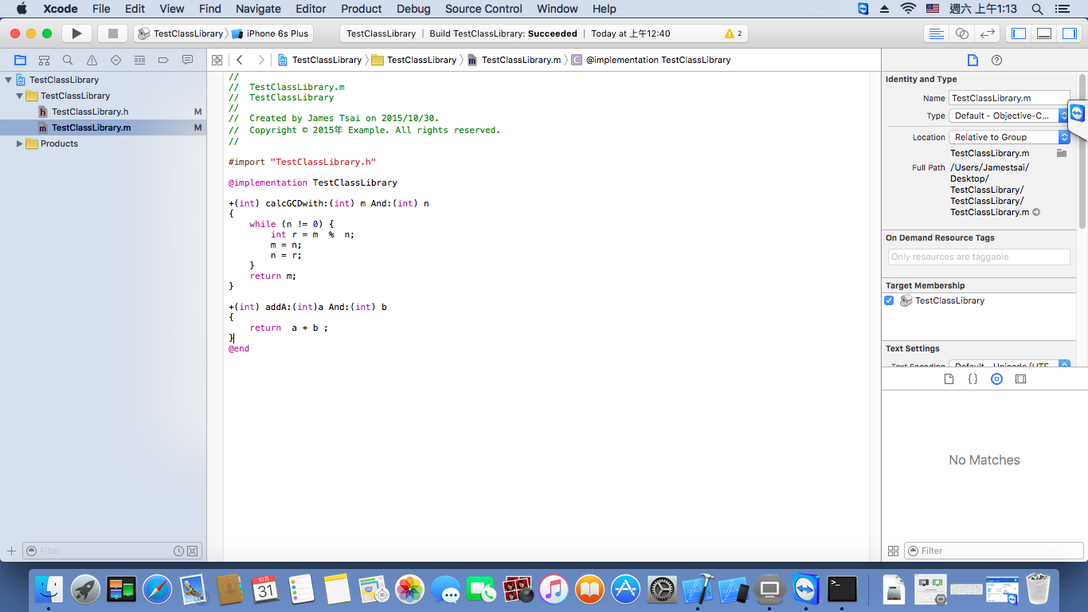Go back in editor history
Screen dimensions: 1088x612
click(x=239, y=60)
